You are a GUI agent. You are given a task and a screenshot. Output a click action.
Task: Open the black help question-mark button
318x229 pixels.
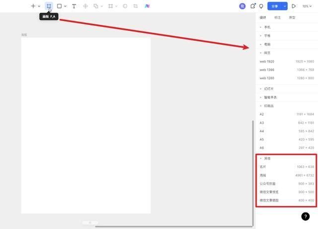[x=305, y=217]
